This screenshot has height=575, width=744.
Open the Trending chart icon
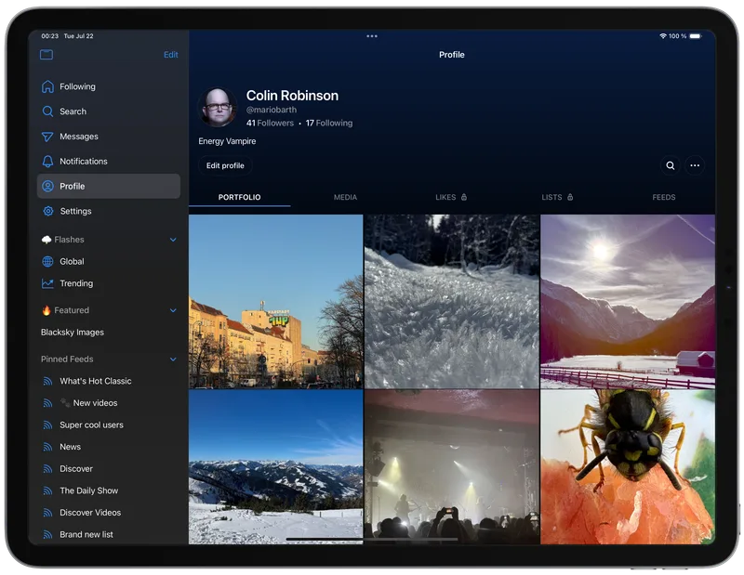[47, 283]
